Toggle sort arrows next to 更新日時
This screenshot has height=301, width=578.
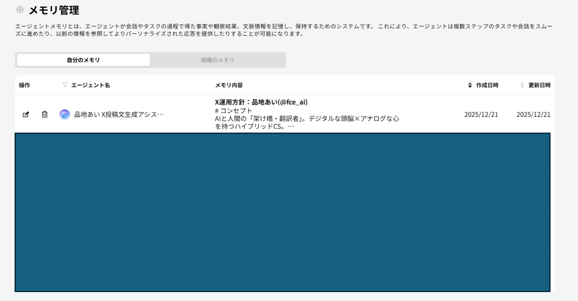tap(522, 85)
